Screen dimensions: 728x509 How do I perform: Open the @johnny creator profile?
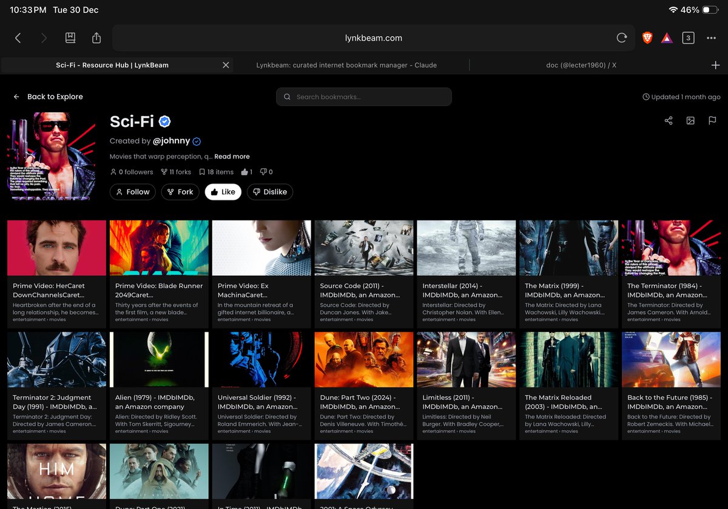[172, 141]
